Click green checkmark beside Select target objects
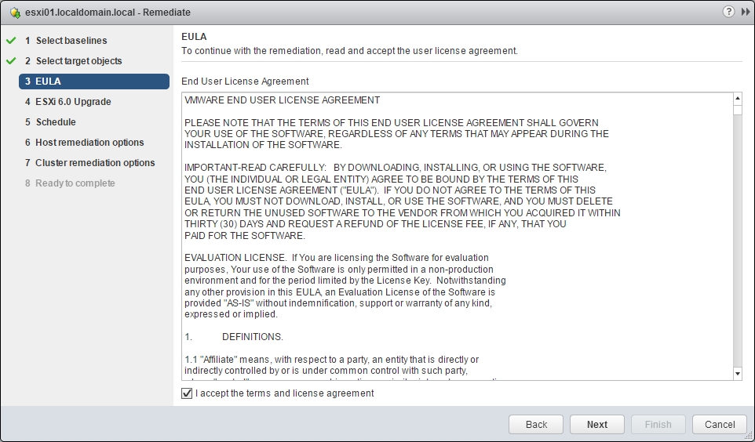 11,60
